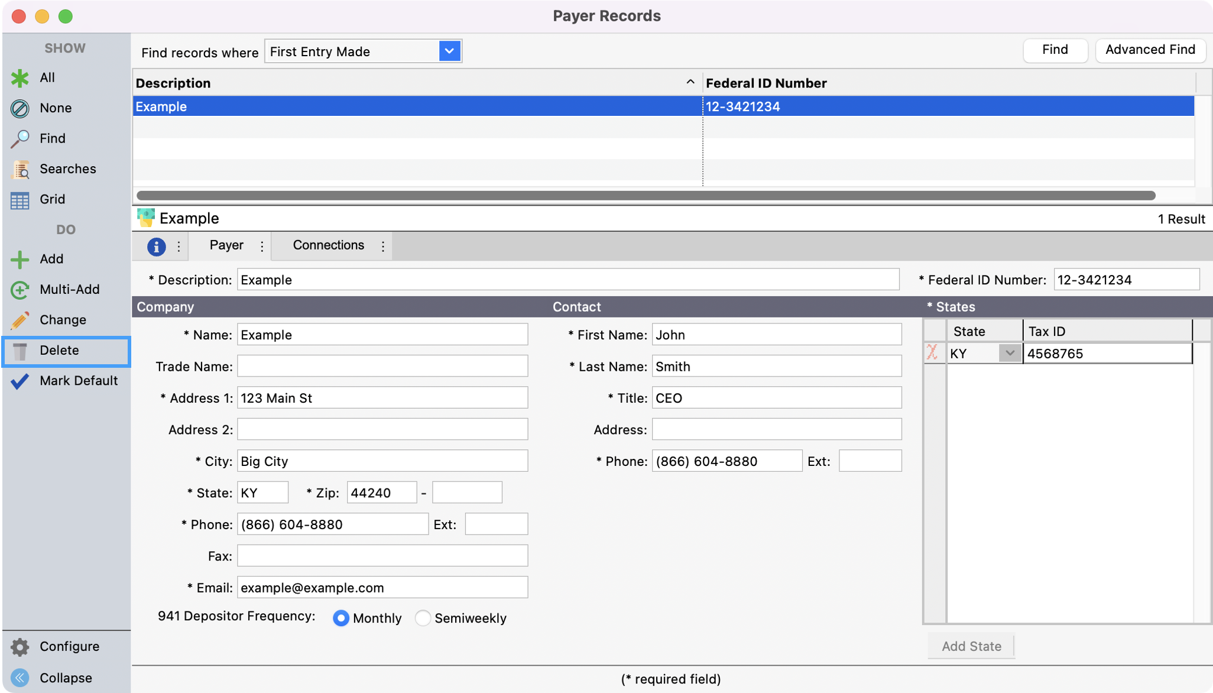
Task: Click into the Trade Name field
Action: coord(382,367)
